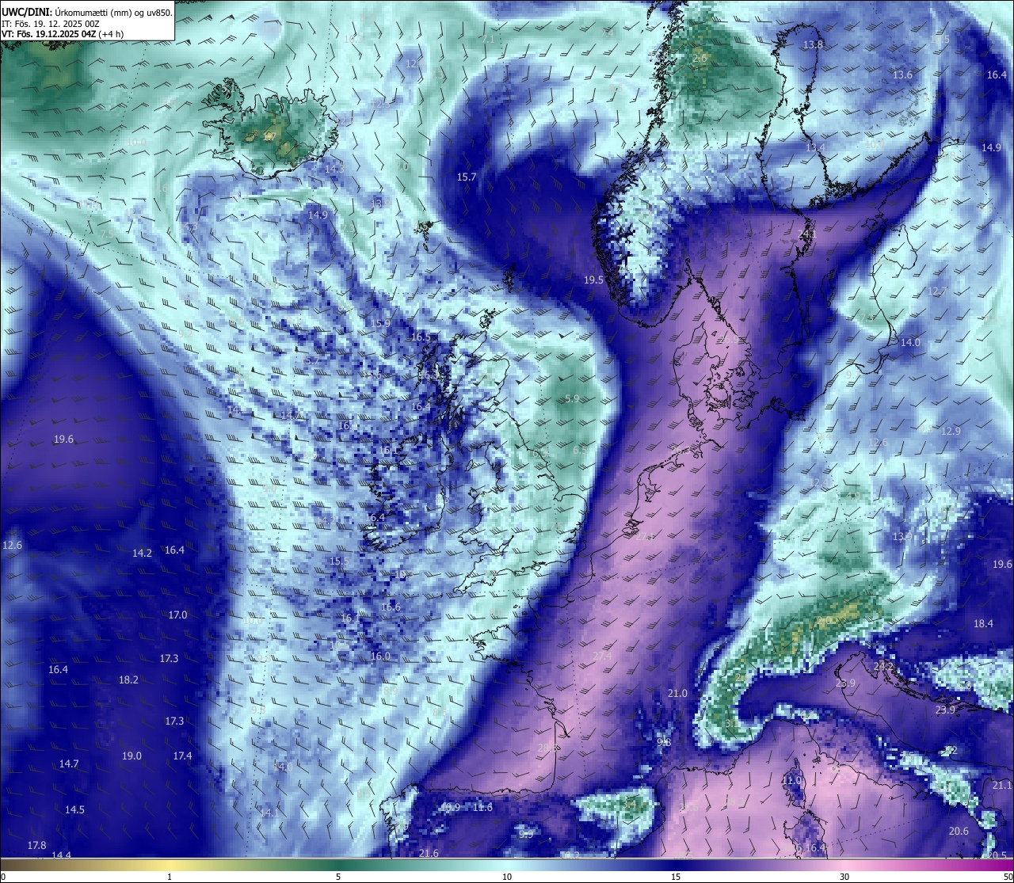Click the '21.6' value on the map

tap(429, 852)
